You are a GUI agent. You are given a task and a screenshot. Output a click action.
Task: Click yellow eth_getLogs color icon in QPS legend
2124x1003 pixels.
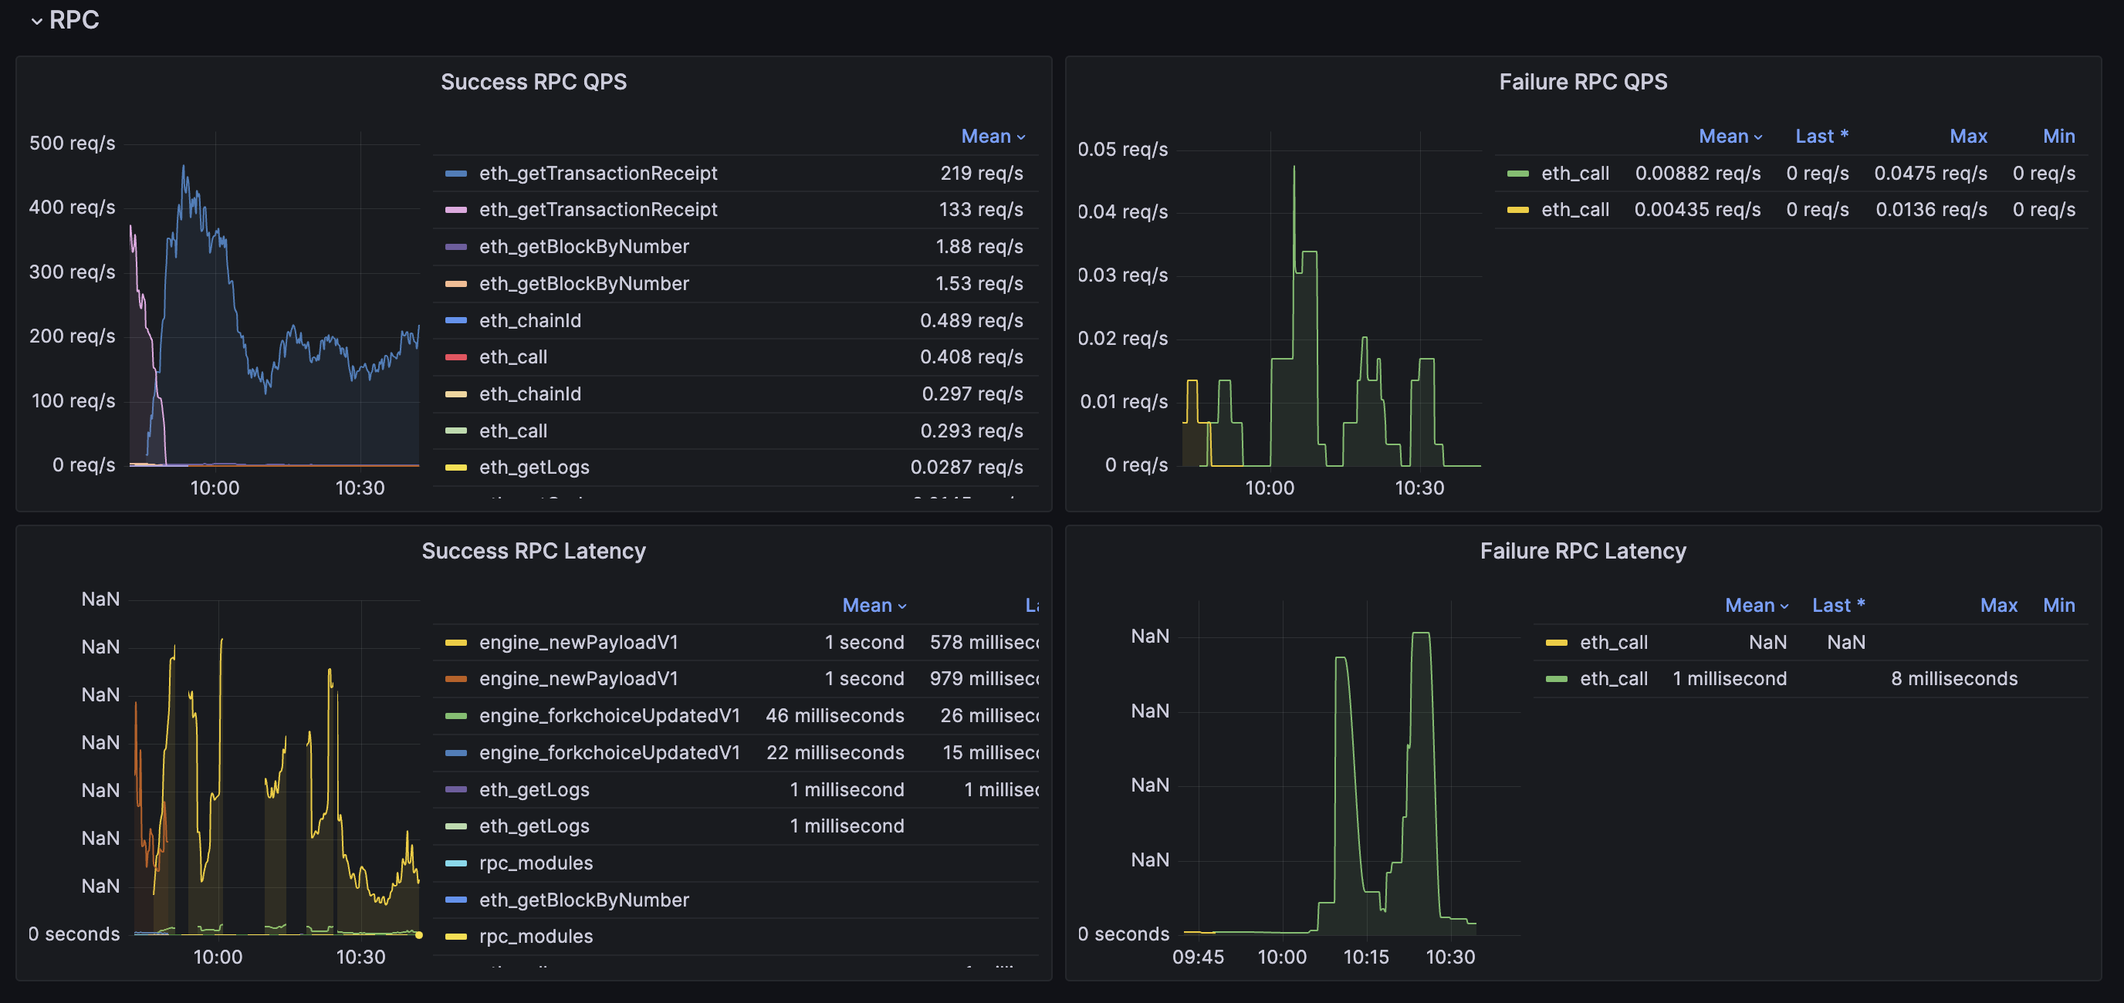[x=456, y=468]
